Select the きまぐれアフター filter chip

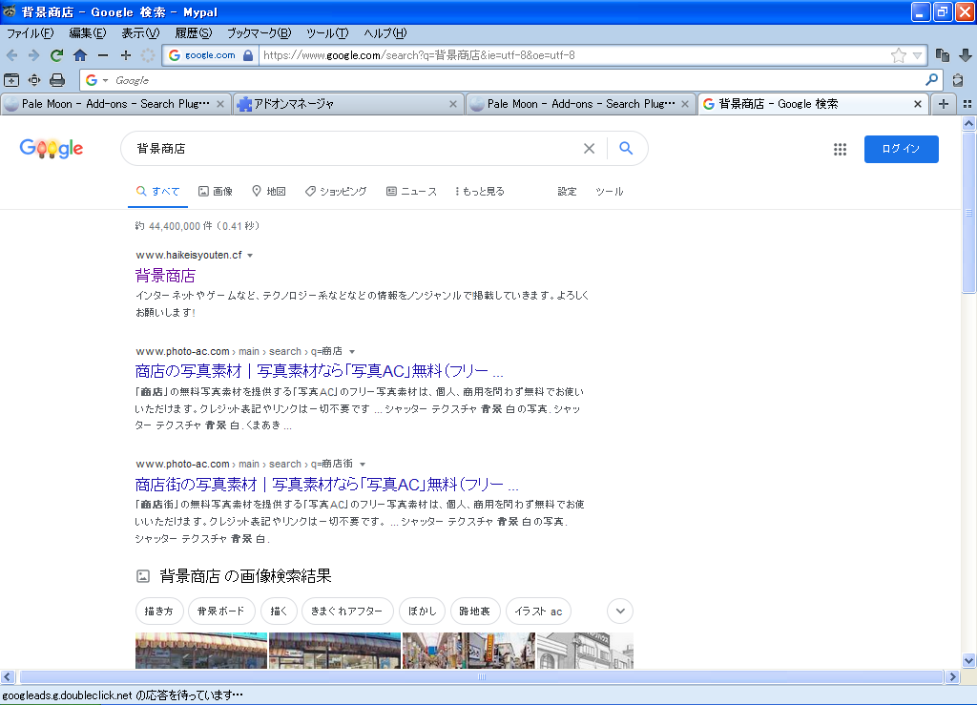[347, 611]
